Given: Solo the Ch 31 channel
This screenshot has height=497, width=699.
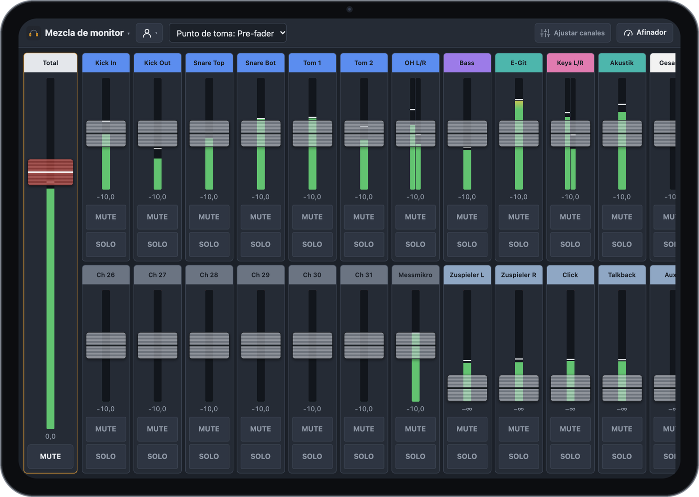Looking at the screenshot, I should (364, 456).
